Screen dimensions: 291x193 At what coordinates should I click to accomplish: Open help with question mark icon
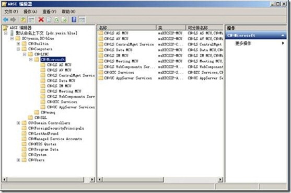coord(74,19)
